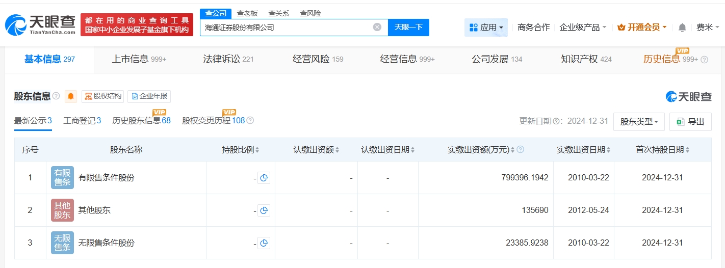This screenshot has width=725, height=268.
Task: Open the notification bell in top header
Action: pyautogui.click(x=682, y=28)
